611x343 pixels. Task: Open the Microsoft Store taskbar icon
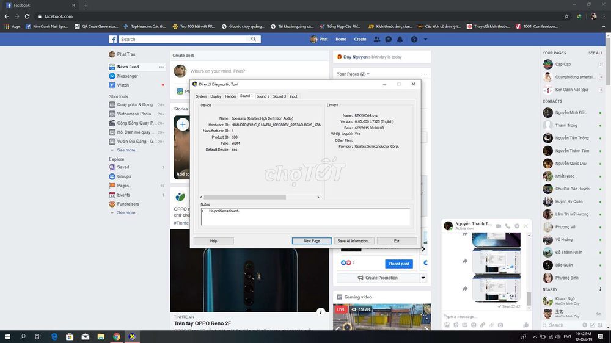click(70, 337)
